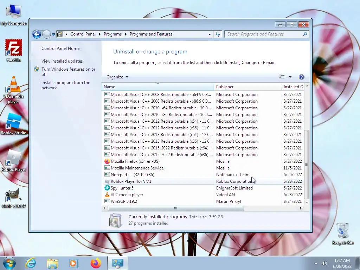360x270 pixels.
Task: Click the horizontal scrollbar thumb
Action: (x=176, y=208)
